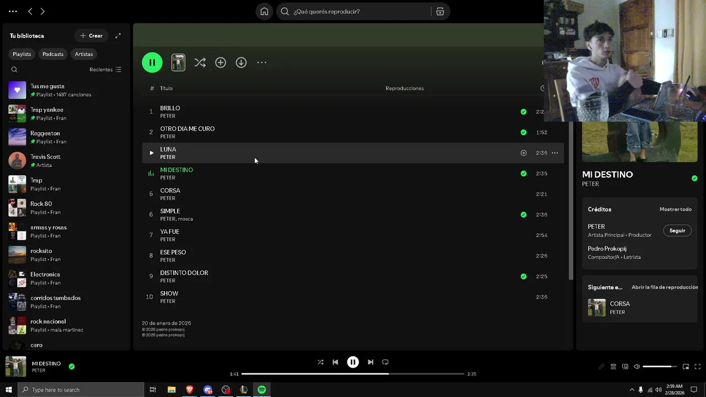
Task: Toggle saved checkmark in now-playing side panel
Action: [694, 178]
